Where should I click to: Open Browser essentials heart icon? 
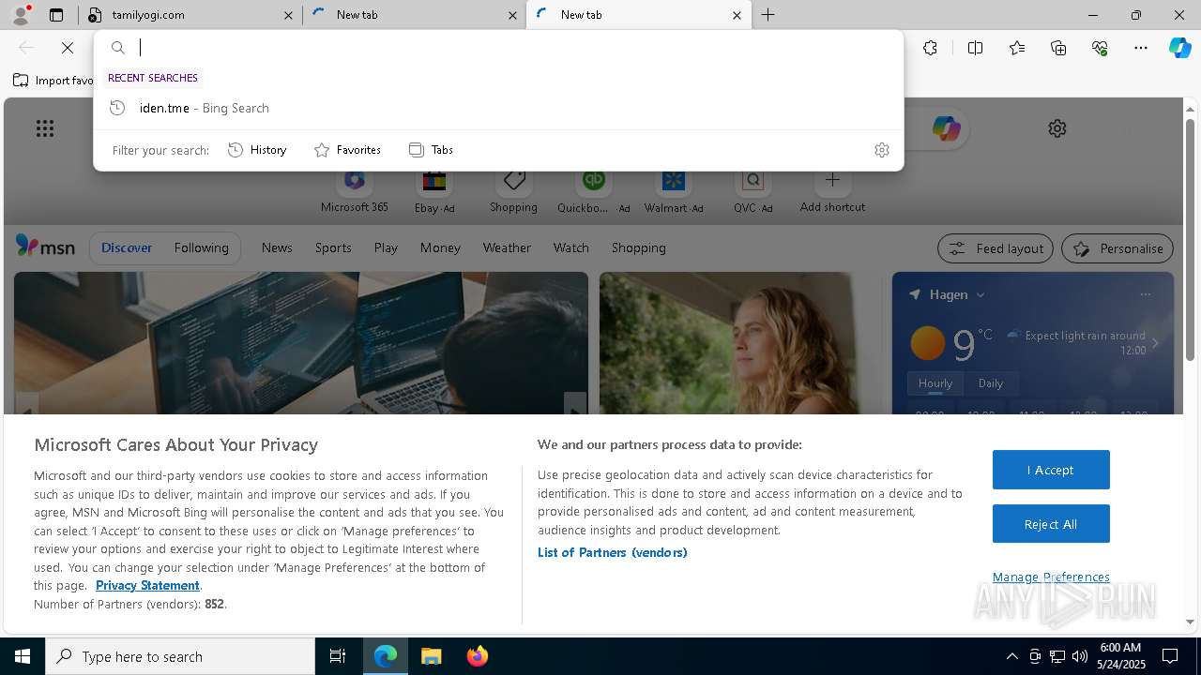coord(1100,48)
